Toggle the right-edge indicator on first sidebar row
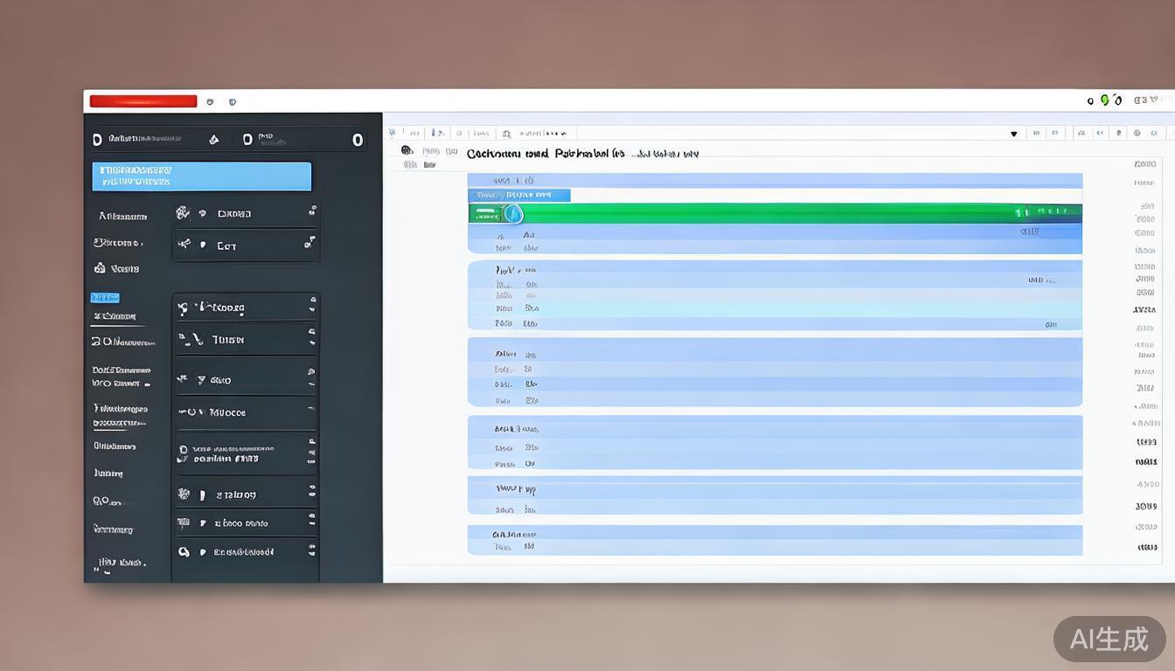 tap(312, 212)
